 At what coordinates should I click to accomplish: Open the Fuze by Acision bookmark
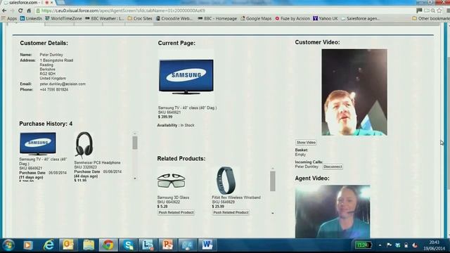click(x=292, y=18)
